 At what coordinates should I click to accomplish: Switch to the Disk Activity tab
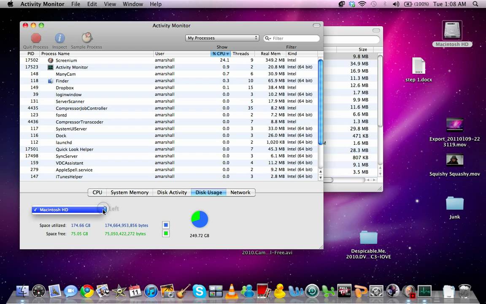[x=172, y=193]
